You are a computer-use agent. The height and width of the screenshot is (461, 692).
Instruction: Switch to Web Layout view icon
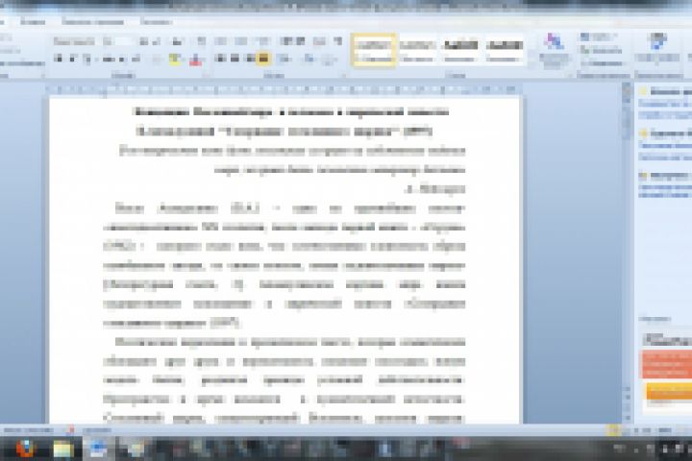[636, 429]
